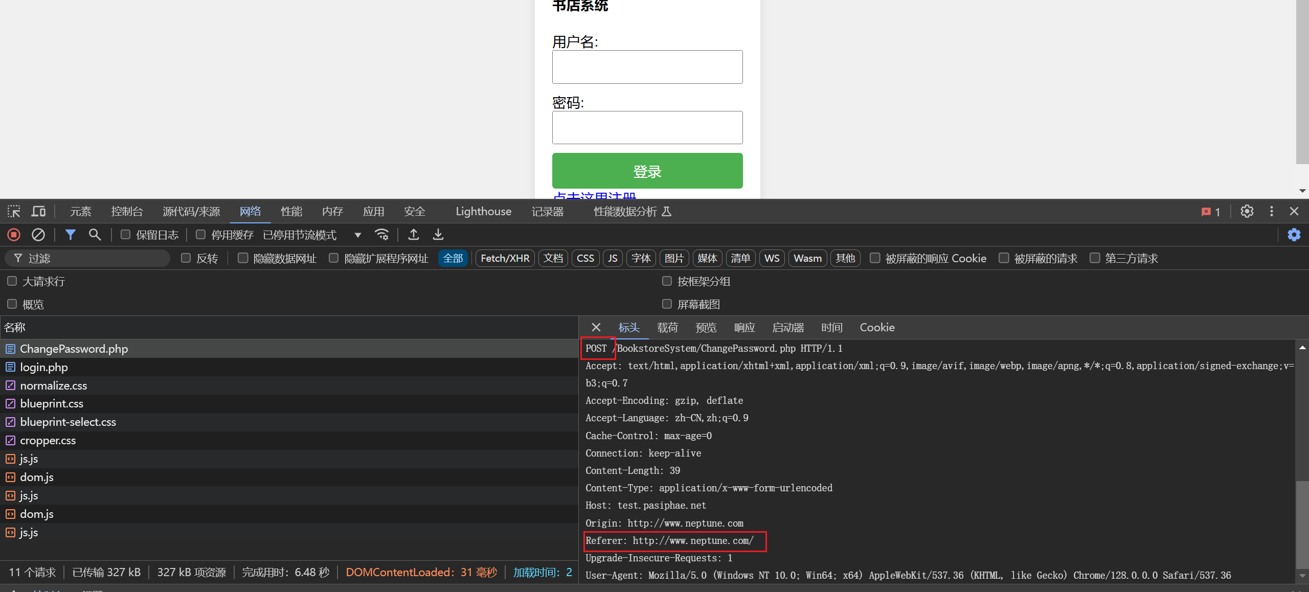Open the 预览 request tab
Image resolution: width=1309 pixels, height=592 pixels.
coord(706,327)
